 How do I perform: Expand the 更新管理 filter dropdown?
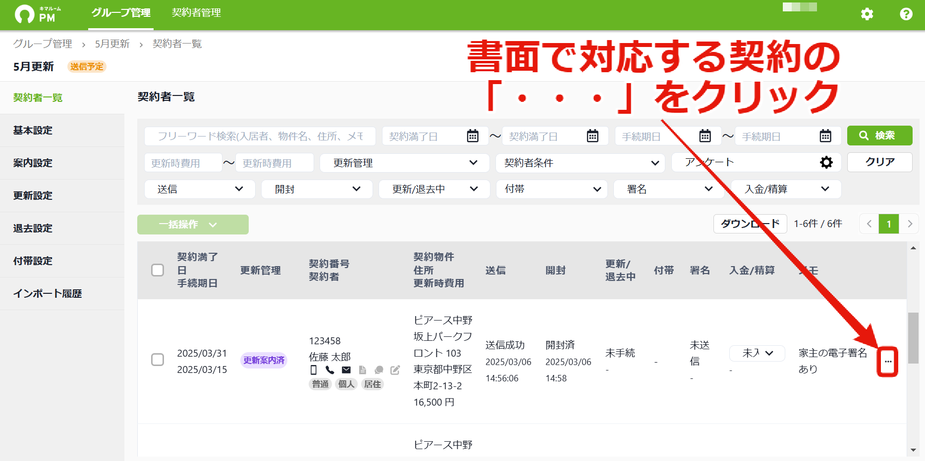405,163
